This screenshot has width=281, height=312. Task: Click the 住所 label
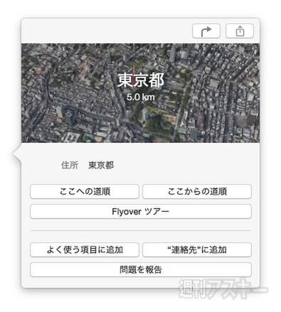[x=70, y=165]
